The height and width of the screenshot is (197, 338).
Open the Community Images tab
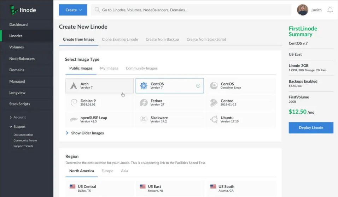(x=142, y=68)
